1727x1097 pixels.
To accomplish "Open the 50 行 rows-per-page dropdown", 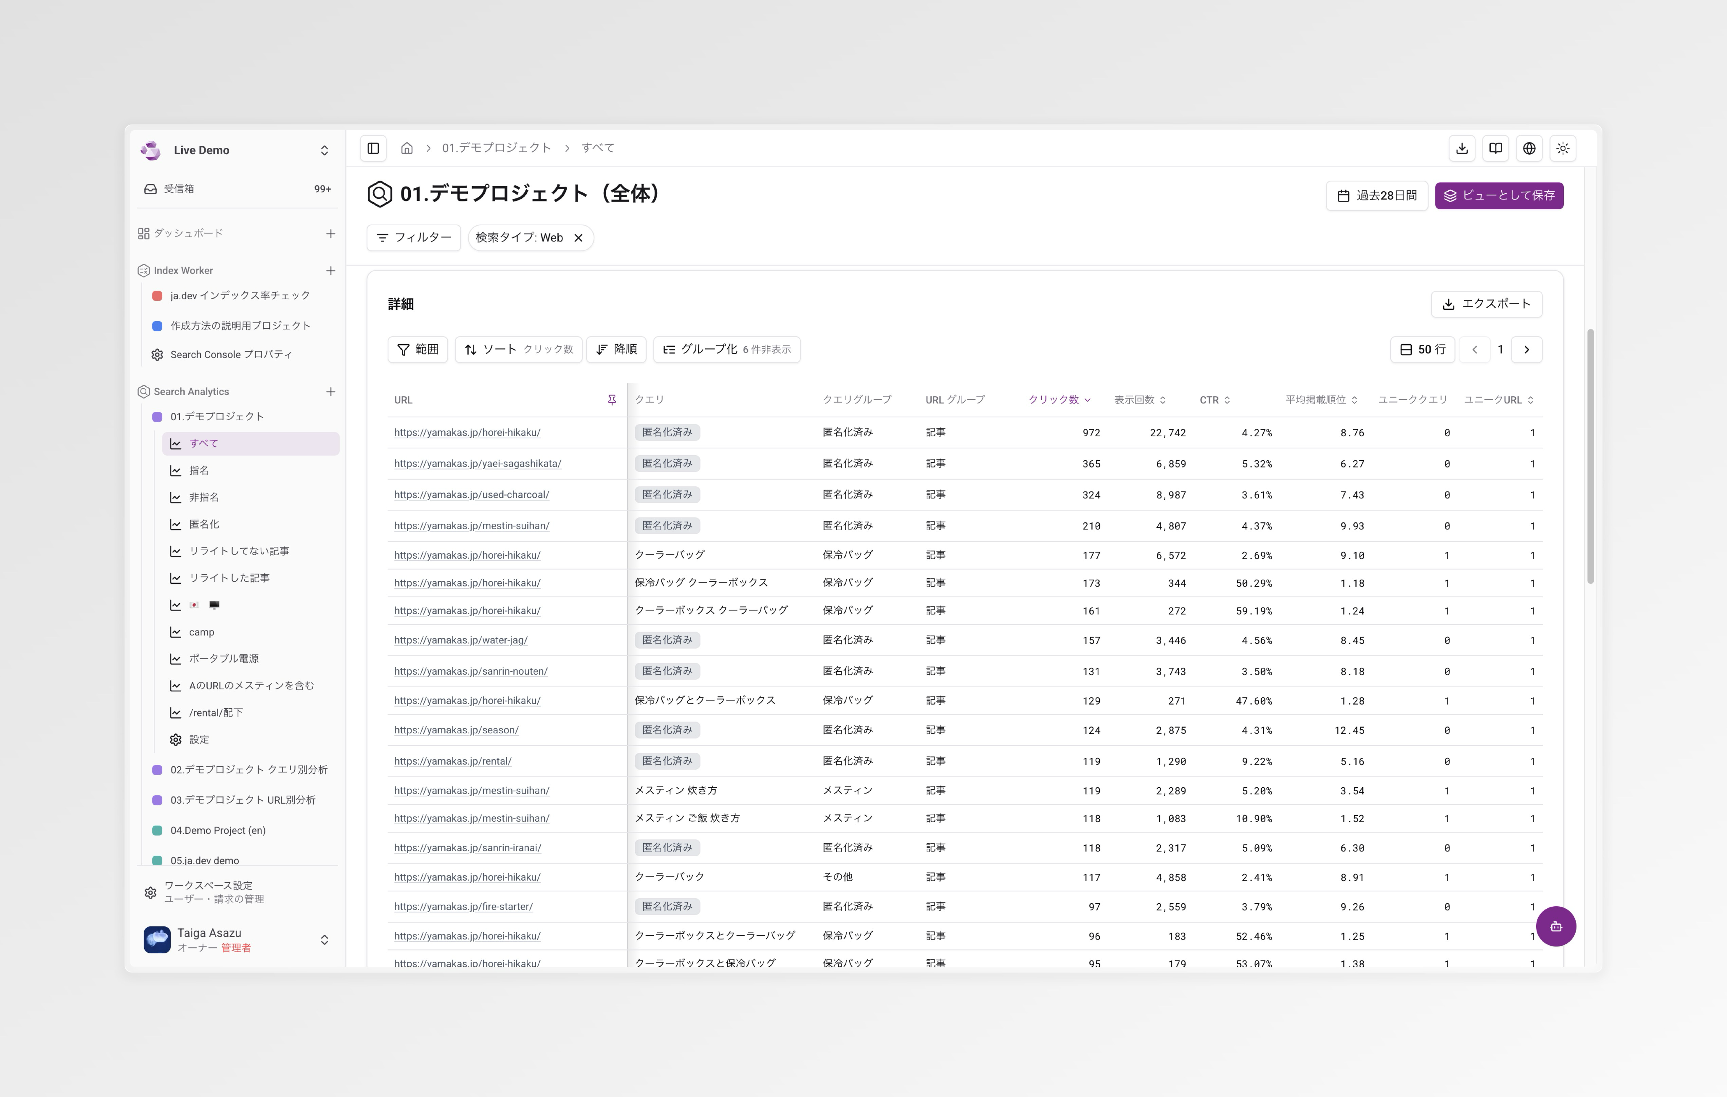I will pyautogui.click(x=1422, y=350).
